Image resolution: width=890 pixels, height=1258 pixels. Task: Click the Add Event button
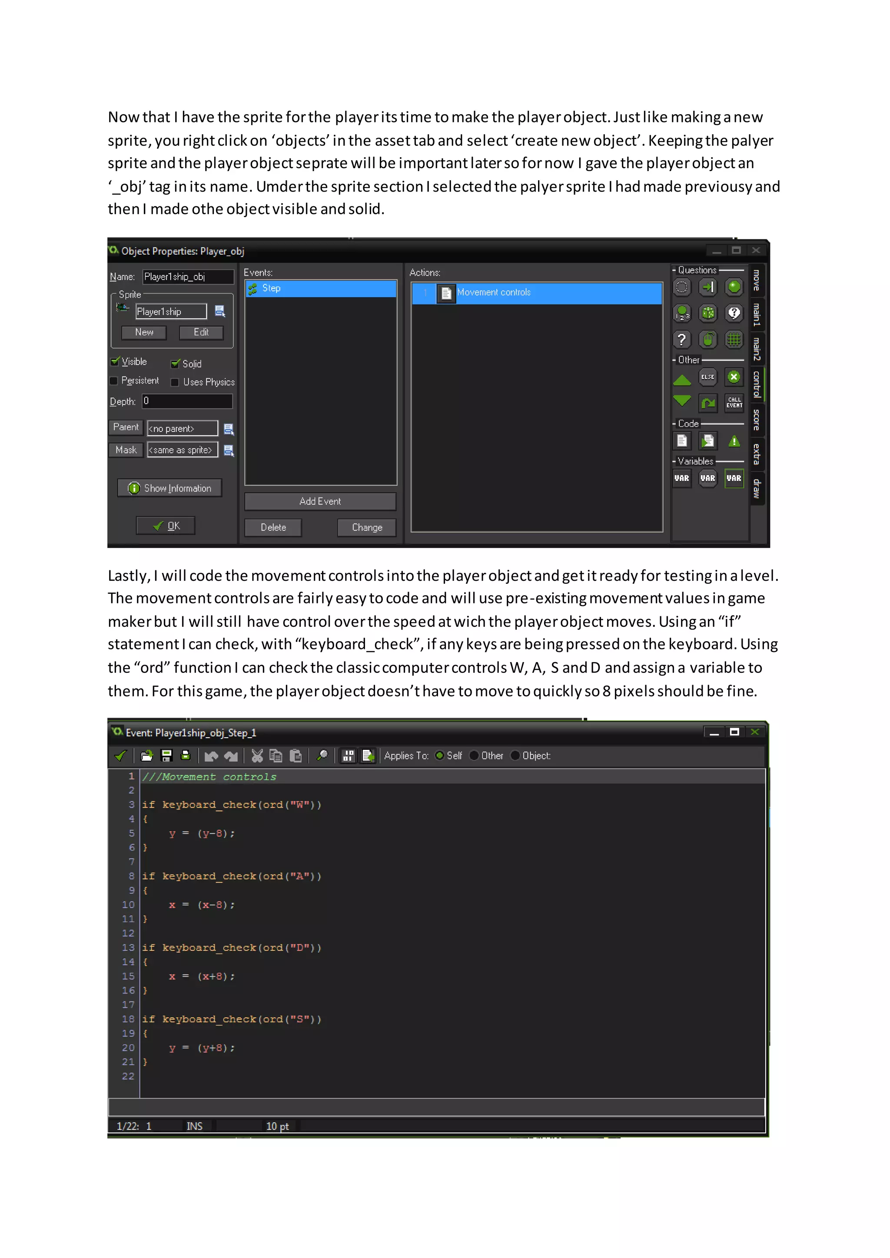tap(320, 501)
